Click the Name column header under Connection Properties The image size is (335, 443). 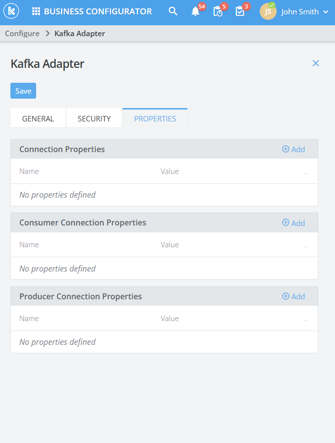pos(29,171)
